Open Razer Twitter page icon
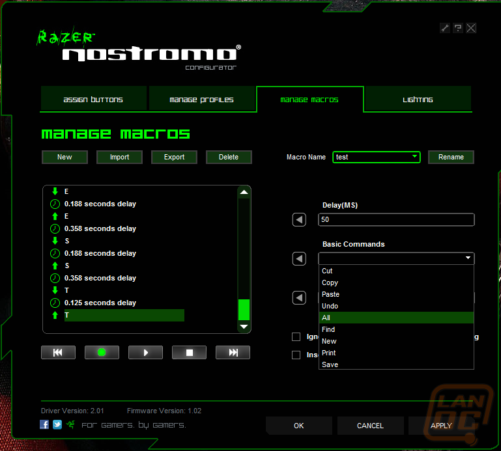The image size is (501, 451). pos(57,424)
